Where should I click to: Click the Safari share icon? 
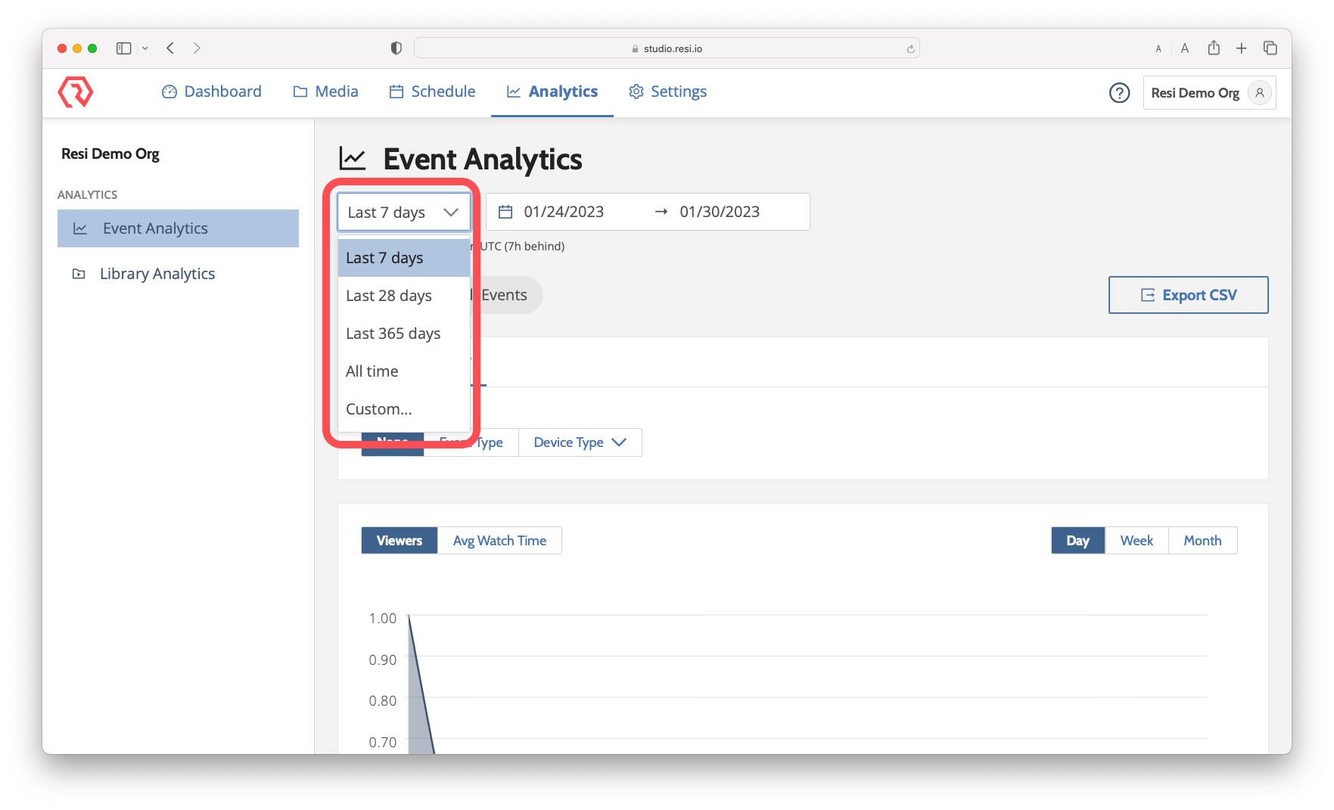pos(1214,48)
